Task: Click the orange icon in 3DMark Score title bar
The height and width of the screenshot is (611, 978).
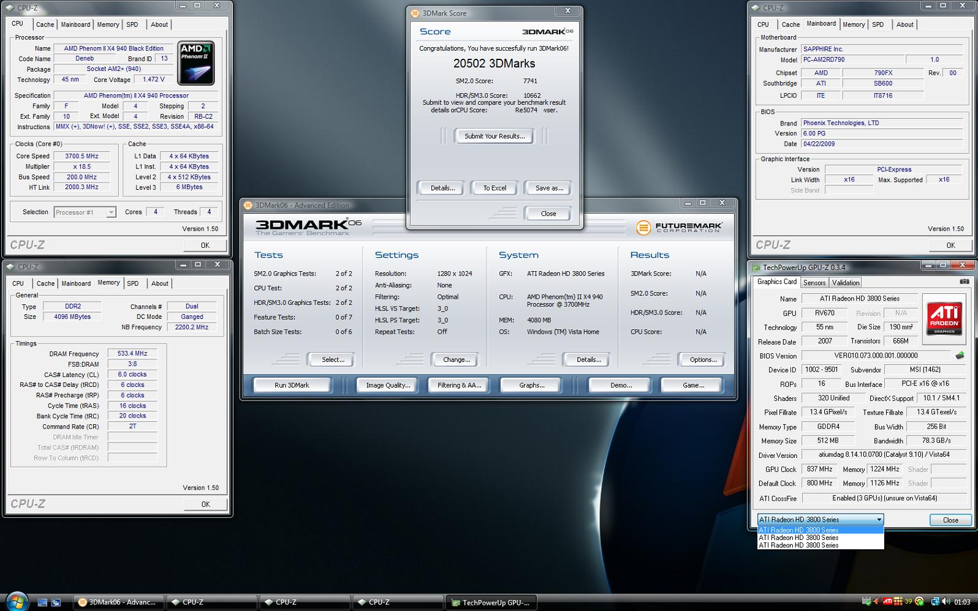Action: [x=415, y=13]
